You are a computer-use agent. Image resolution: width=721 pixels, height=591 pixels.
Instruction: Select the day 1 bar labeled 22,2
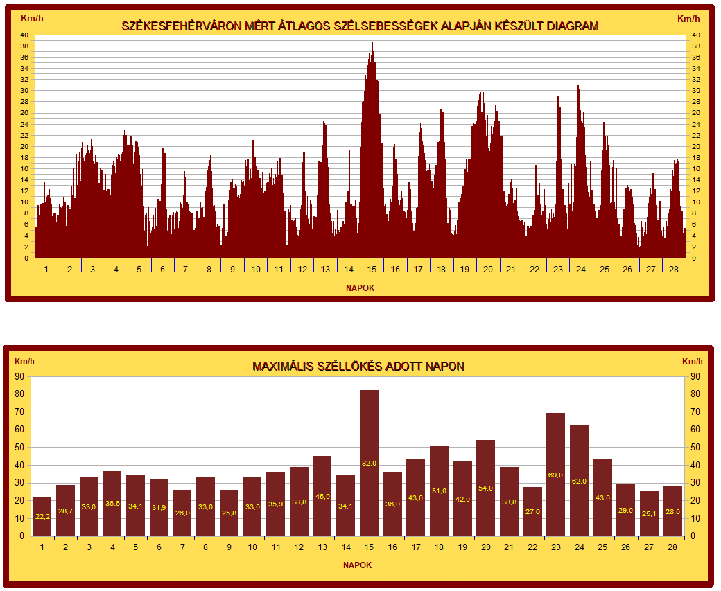pyautogui.click(x=42, y=516)
